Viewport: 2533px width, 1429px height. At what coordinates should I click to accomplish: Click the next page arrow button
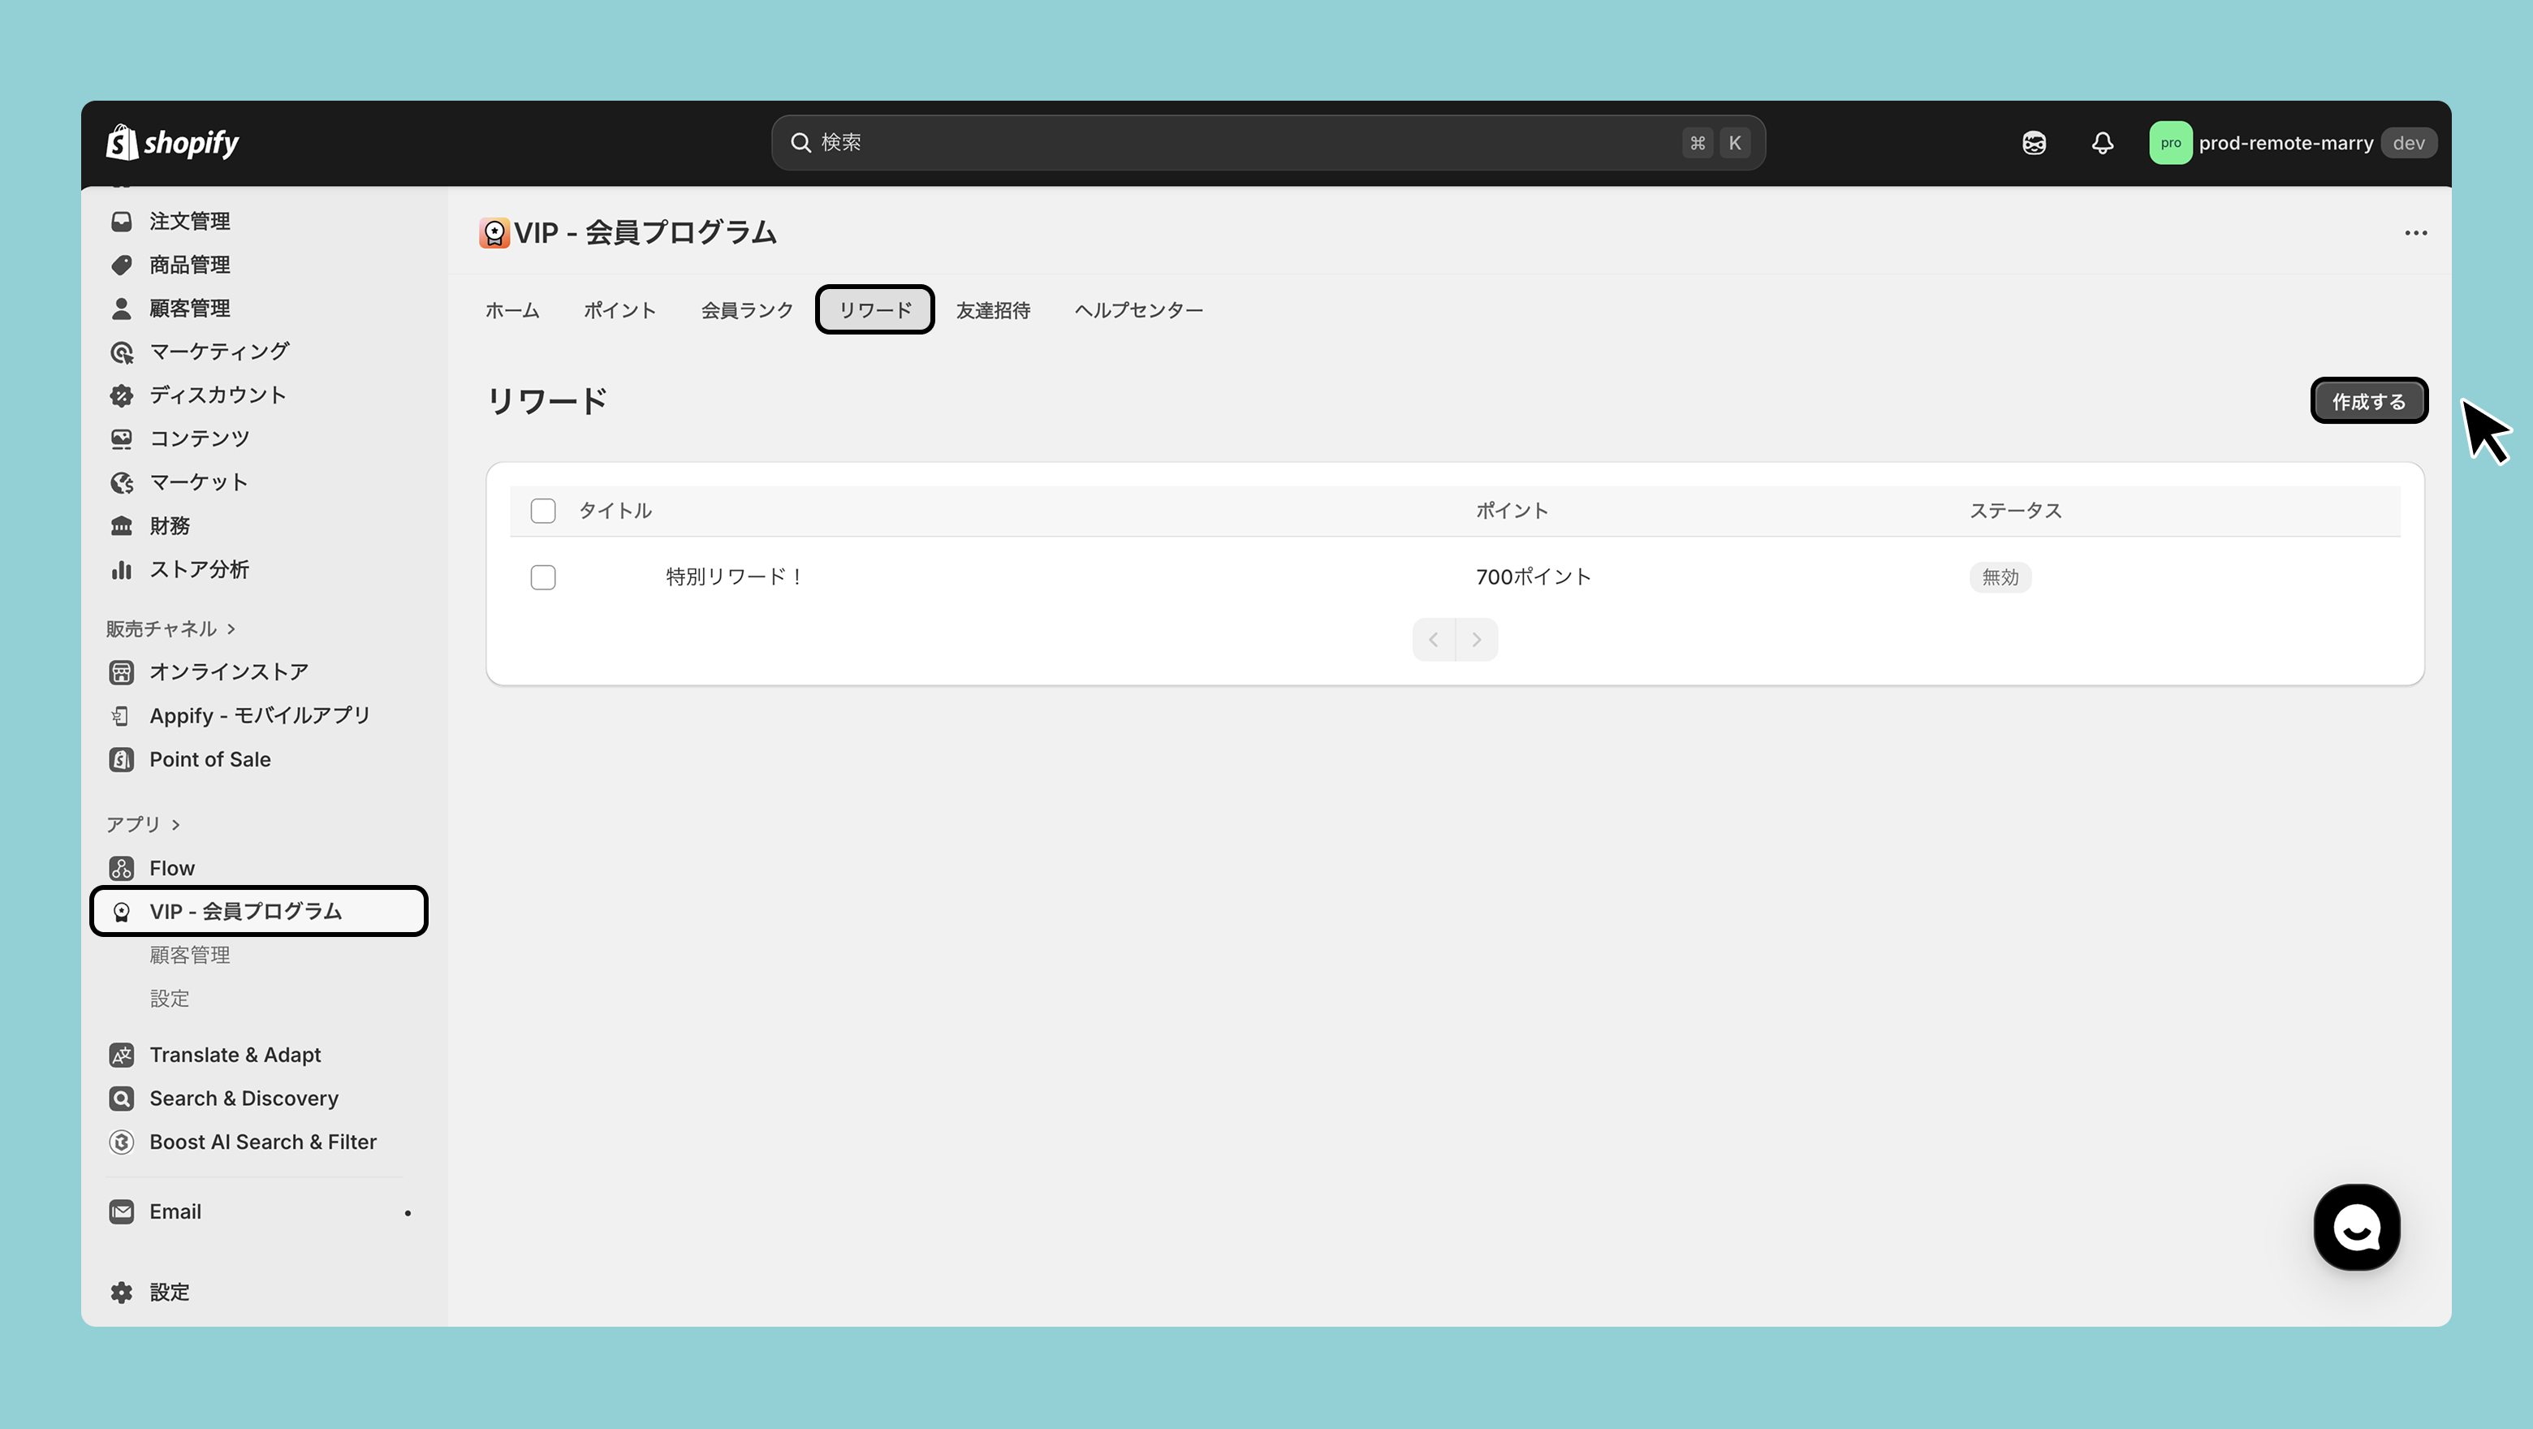pyautogui.click(x=1476, y=639)
